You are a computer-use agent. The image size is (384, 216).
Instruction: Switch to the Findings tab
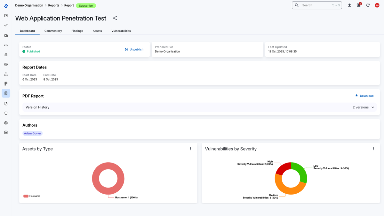coord(77,31)
